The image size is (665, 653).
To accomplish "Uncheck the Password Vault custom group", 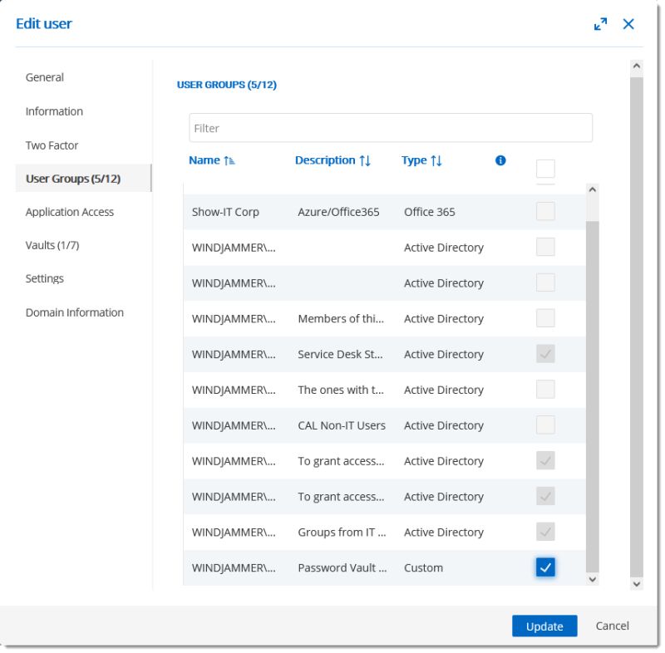I will point(547,567).
